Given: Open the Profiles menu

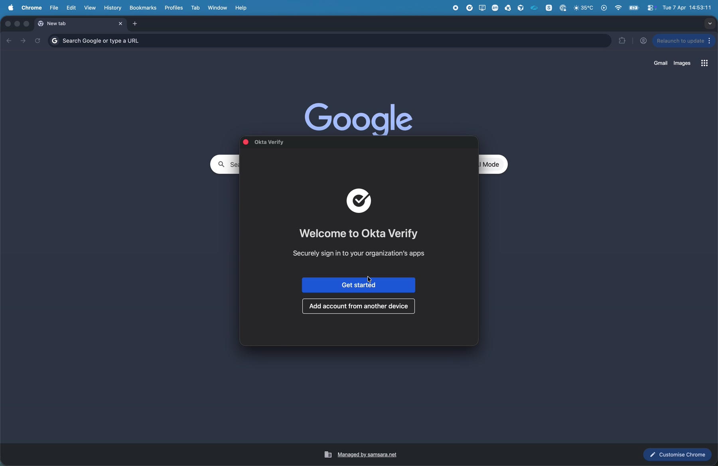Looking at the screenshot, I should click(x=174, y=8).
